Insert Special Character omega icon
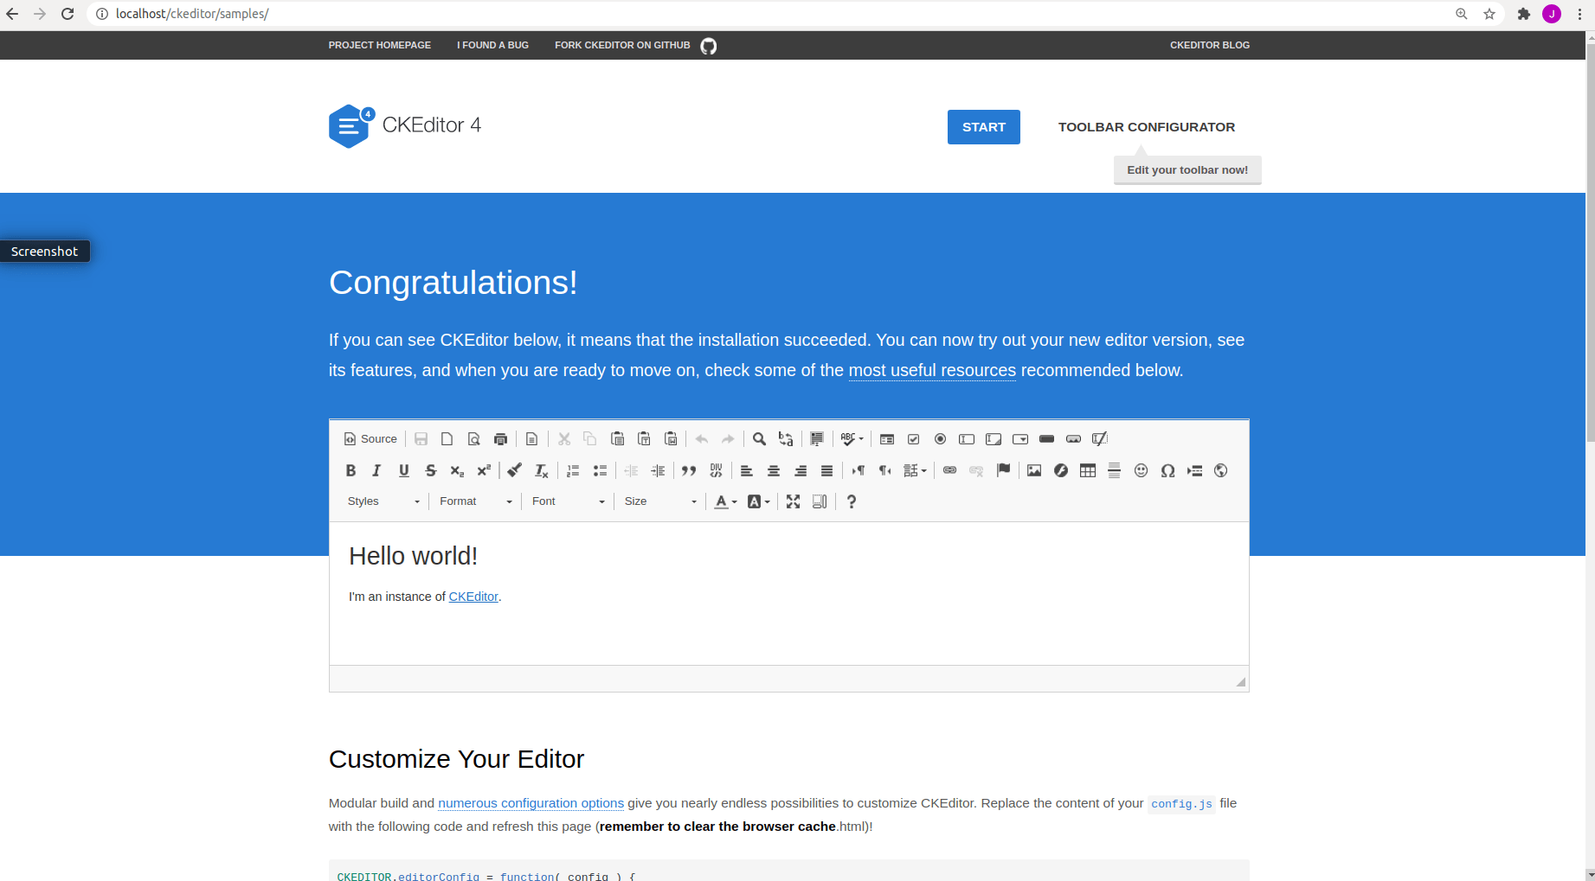 (1168, 470)
